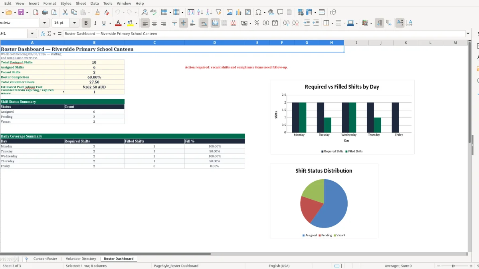Click the Insert Chart icon
Screen dimensions: 479x269
239,12
